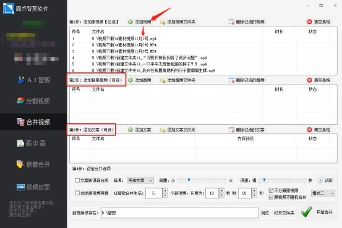Decrease the minimum length 10 seconds stepper
342x228 pixels.
(x=221, y=195)
